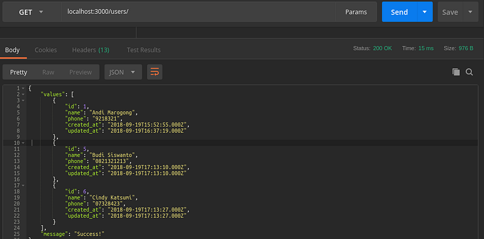Send the request
The height and width of the screenshot is (239, 484).
coord(399,12)
